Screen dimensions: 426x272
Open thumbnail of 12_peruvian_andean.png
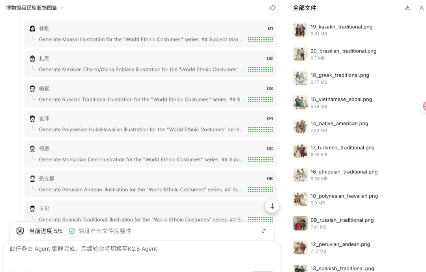(300, 248)
